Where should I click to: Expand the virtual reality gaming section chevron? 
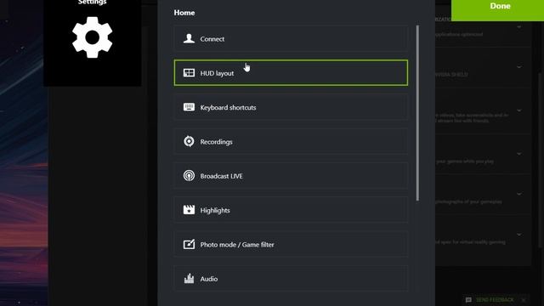pos(519,235)
